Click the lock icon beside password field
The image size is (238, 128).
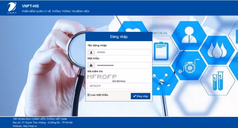91,65
